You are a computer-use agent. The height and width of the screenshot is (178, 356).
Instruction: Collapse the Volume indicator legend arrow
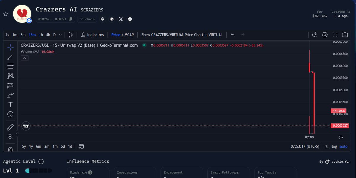coord(25,58)
